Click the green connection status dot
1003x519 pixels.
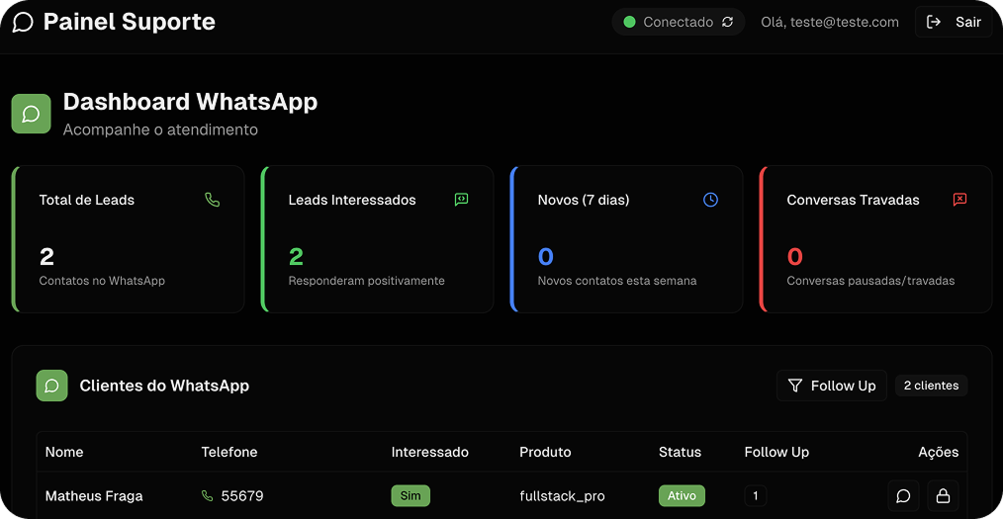pyautogui.click(x=629, y=23)
